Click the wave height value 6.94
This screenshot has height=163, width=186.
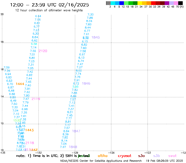point(8,74)
